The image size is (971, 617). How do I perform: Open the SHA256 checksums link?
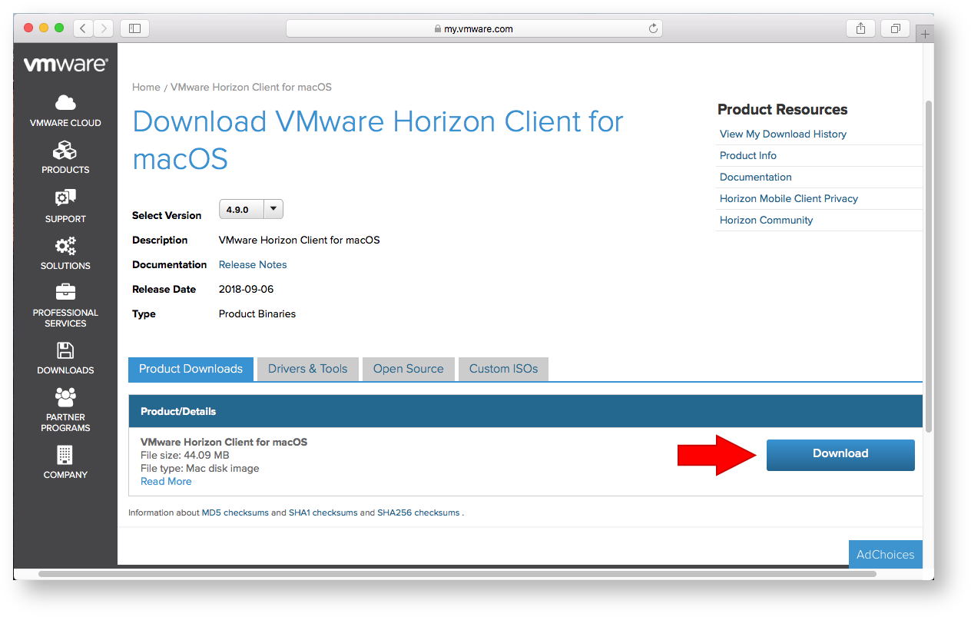[419, 513]
